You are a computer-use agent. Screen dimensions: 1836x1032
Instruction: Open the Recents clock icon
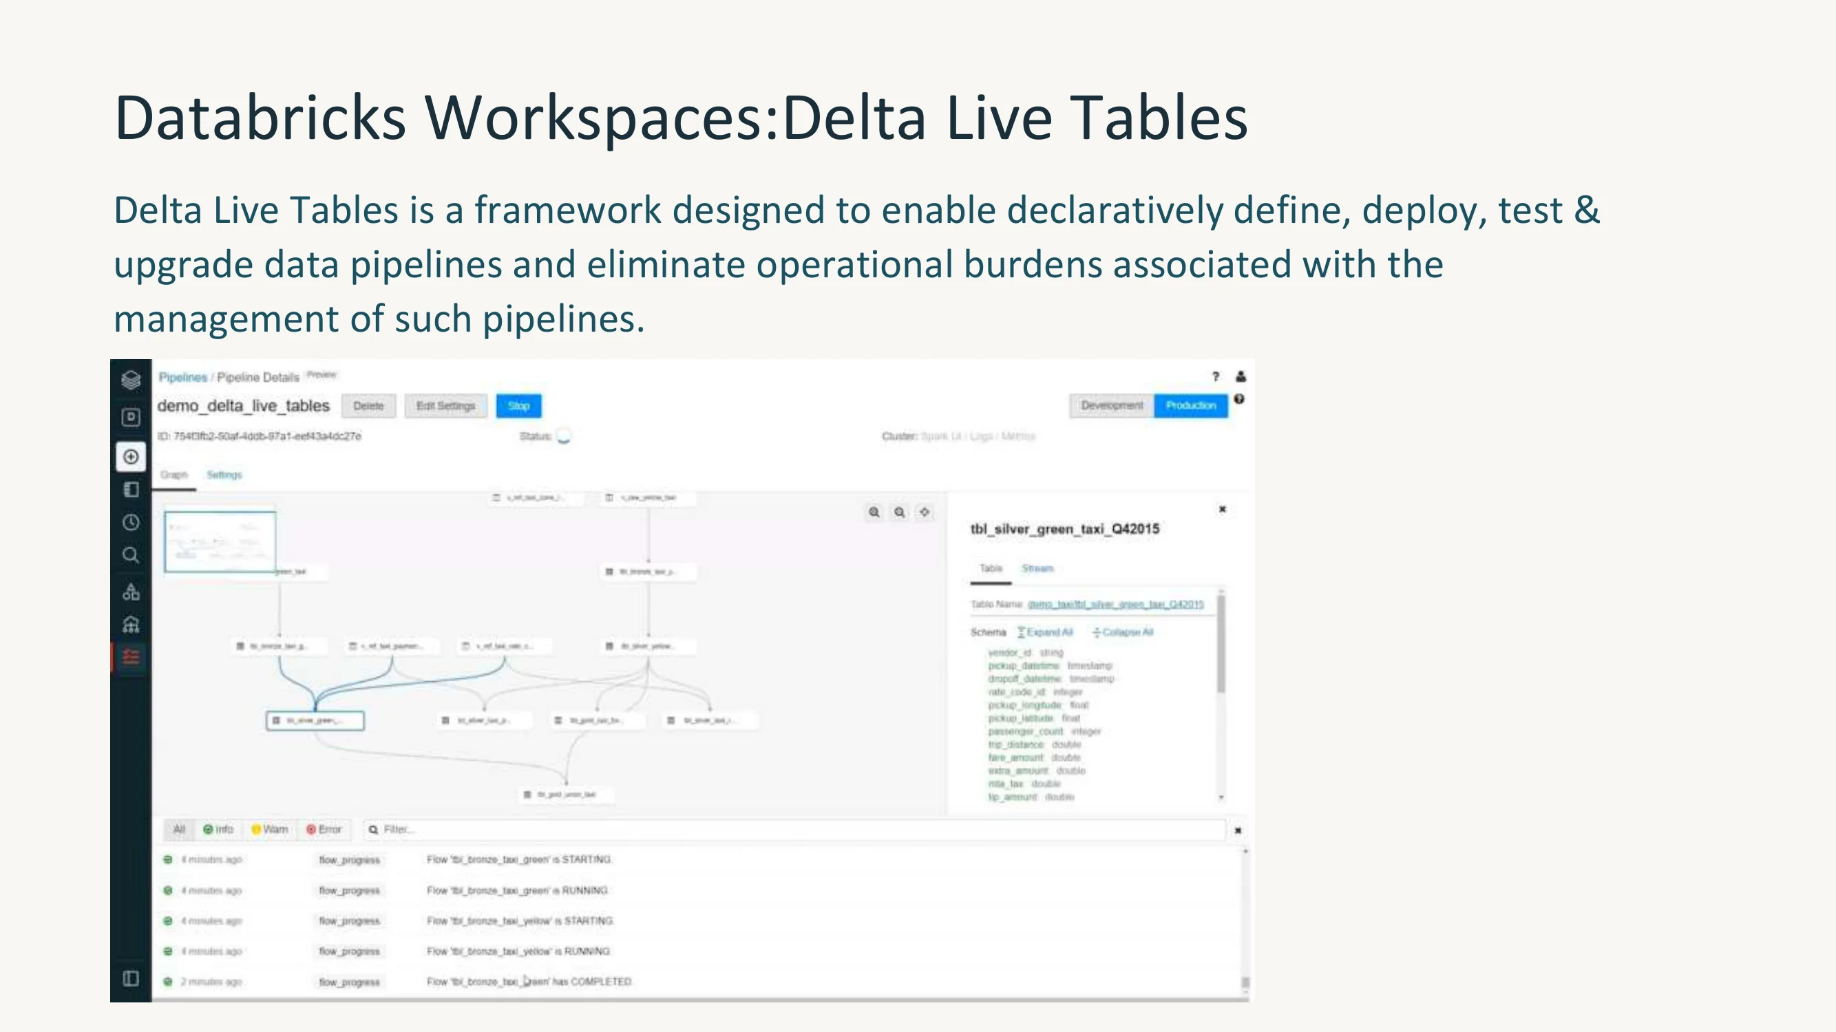pos(130,523)
